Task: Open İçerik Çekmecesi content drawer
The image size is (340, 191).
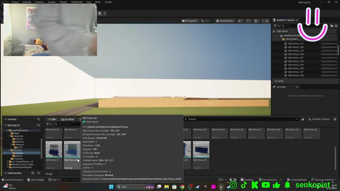Action: pyautogui.click(x=12, y=180)
